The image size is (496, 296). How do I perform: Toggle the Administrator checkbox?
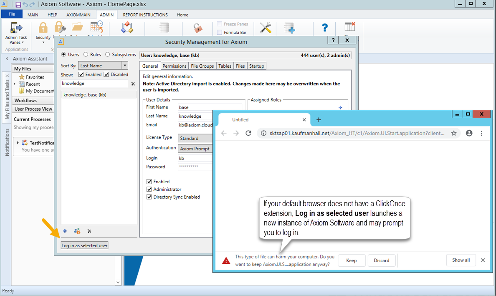pyautogui.click(x=149, y=189)
